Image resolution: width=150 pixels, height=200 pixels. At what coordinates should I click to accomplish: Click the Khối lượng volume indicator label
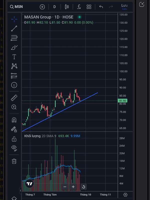pyautogui.click(x=32, y=136)
